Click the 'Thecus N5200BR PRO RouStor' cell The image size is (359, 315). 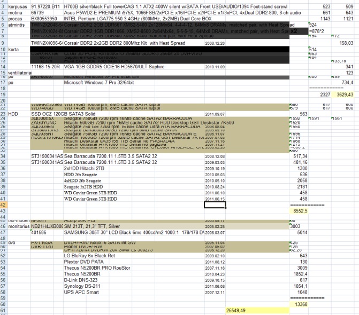[x=97, y=267]
